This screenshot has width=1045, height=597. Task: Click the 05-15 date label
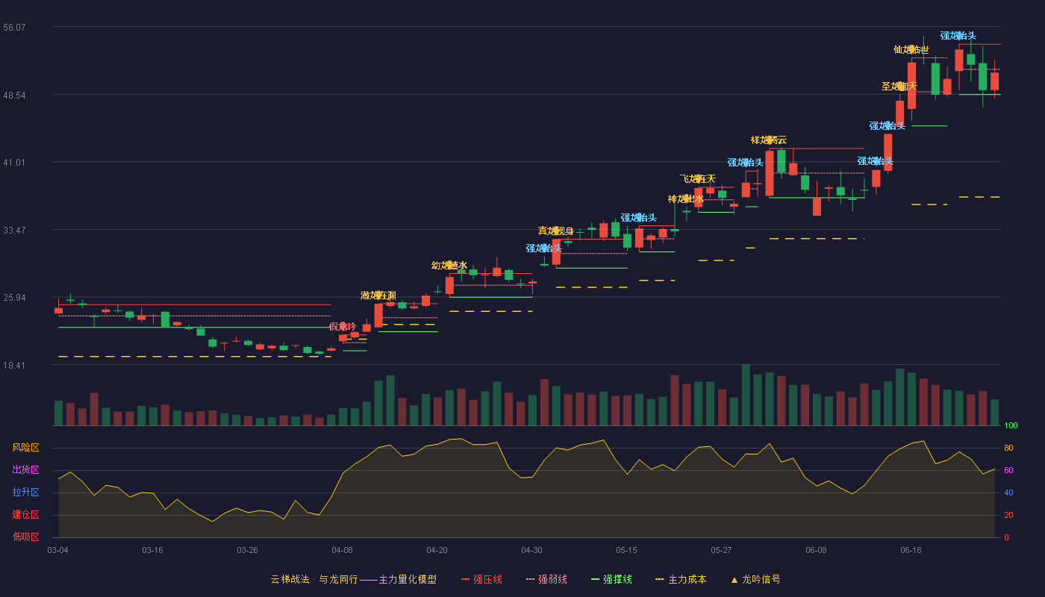tap(626, 550)
